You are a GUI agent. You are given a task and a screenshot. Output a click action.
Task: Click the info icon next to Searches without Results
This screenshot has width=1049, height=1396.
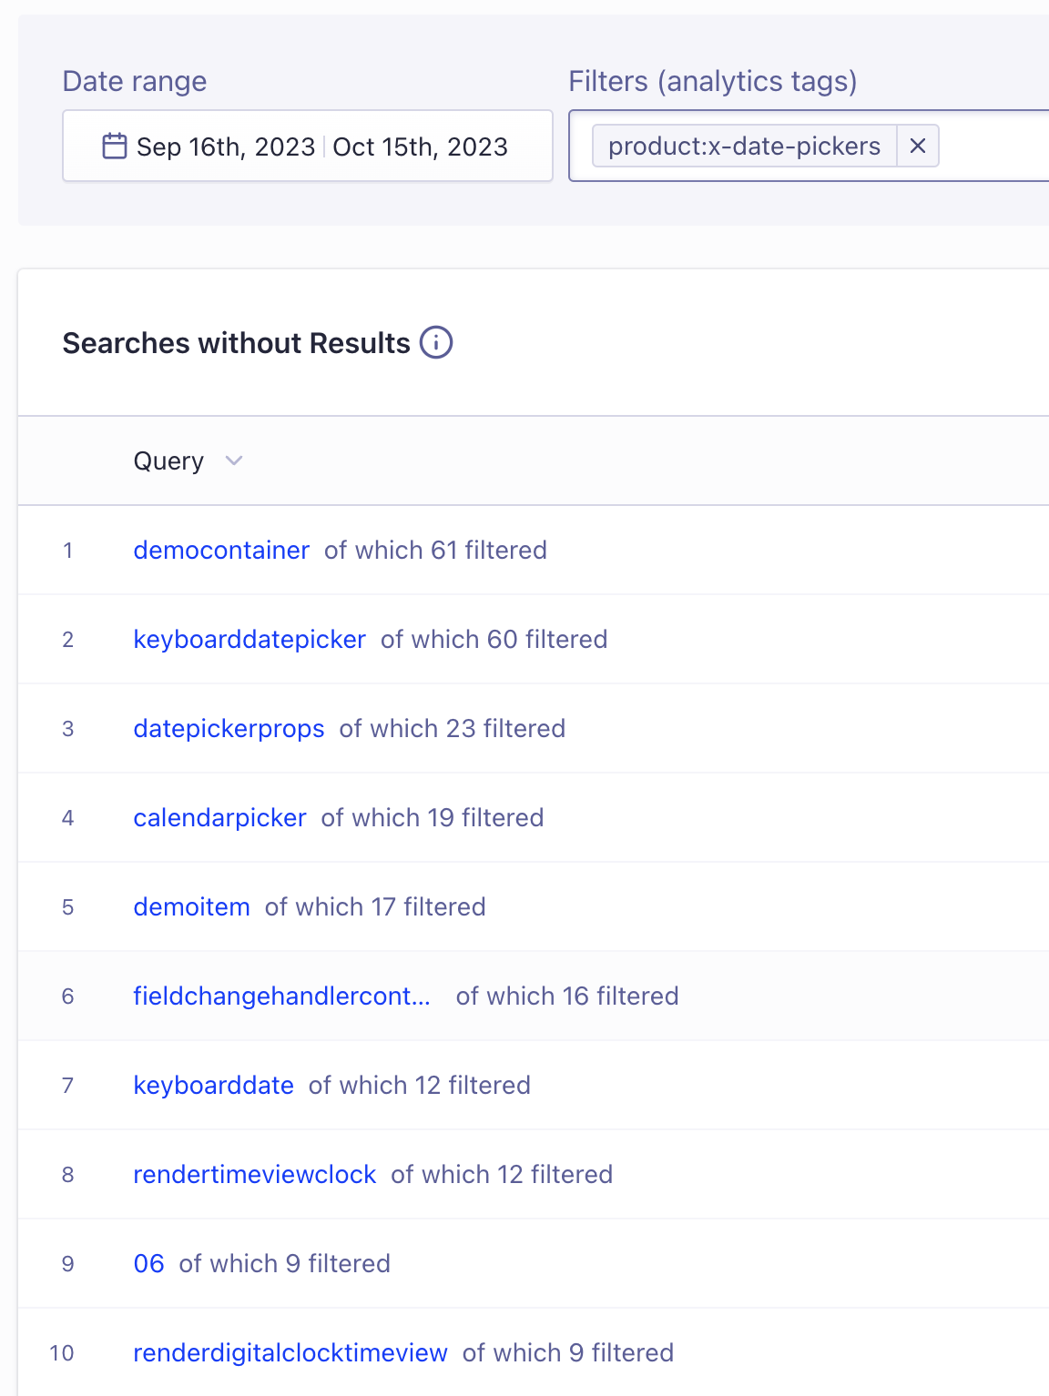[x=435, y=343]
